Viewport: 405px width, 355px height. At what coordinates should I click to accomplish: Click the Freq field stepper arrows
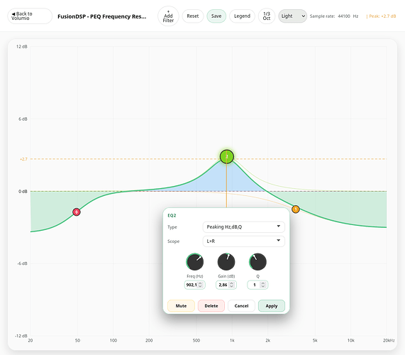pos(200,285)
